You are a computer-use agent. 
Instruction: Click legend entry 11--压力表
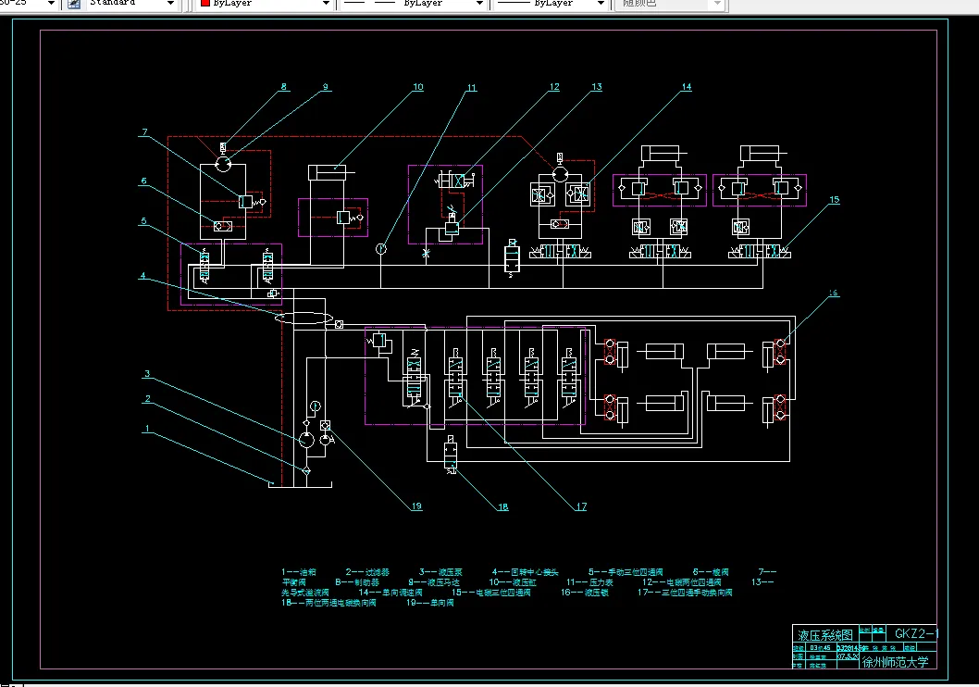[x=590, y=582]
